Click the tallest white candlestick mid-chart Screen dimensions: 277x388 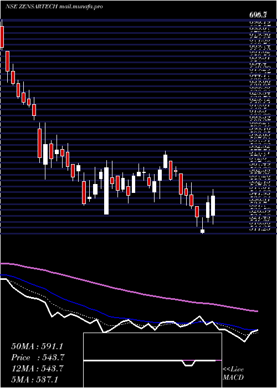point(106,191)
